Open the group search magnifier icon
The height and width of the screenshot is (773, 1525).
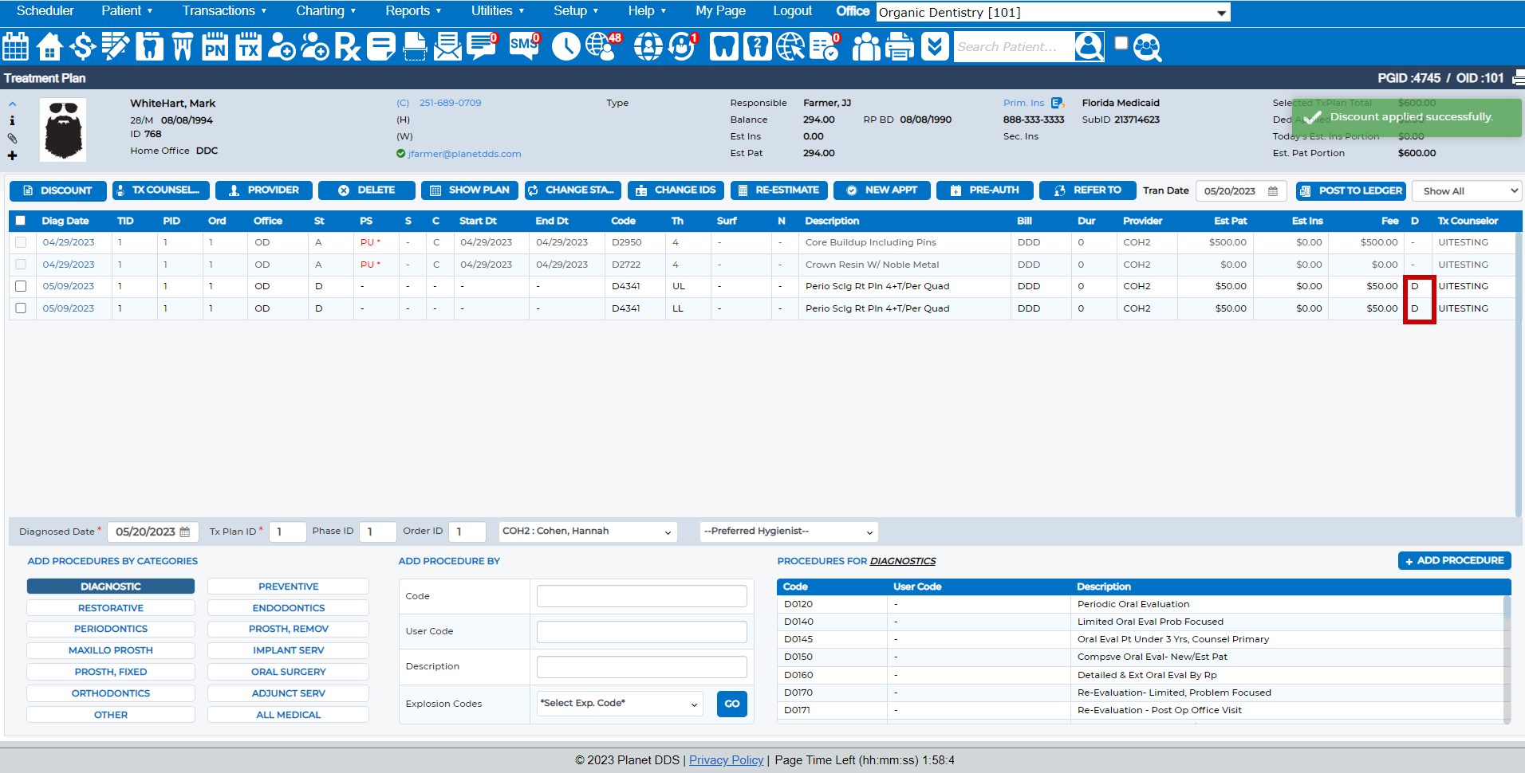tap(1147, 47)
